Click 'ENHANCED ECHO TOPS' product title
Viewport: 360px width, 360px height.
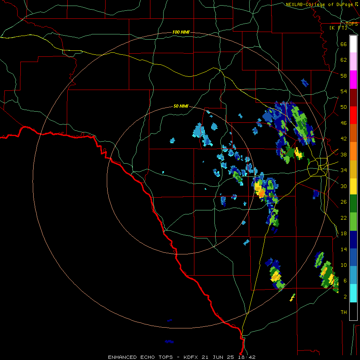coord(140,357)
